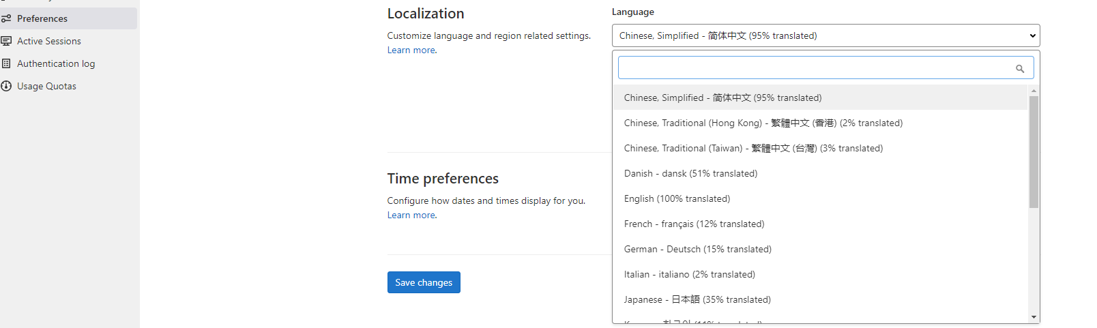
Task: Click the Active Sessions monitor icon
Action: [6, 41]
